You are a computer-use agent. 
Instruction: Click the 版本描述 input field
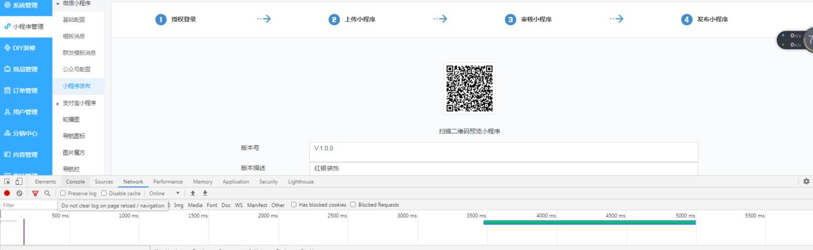tap(504, 169)
